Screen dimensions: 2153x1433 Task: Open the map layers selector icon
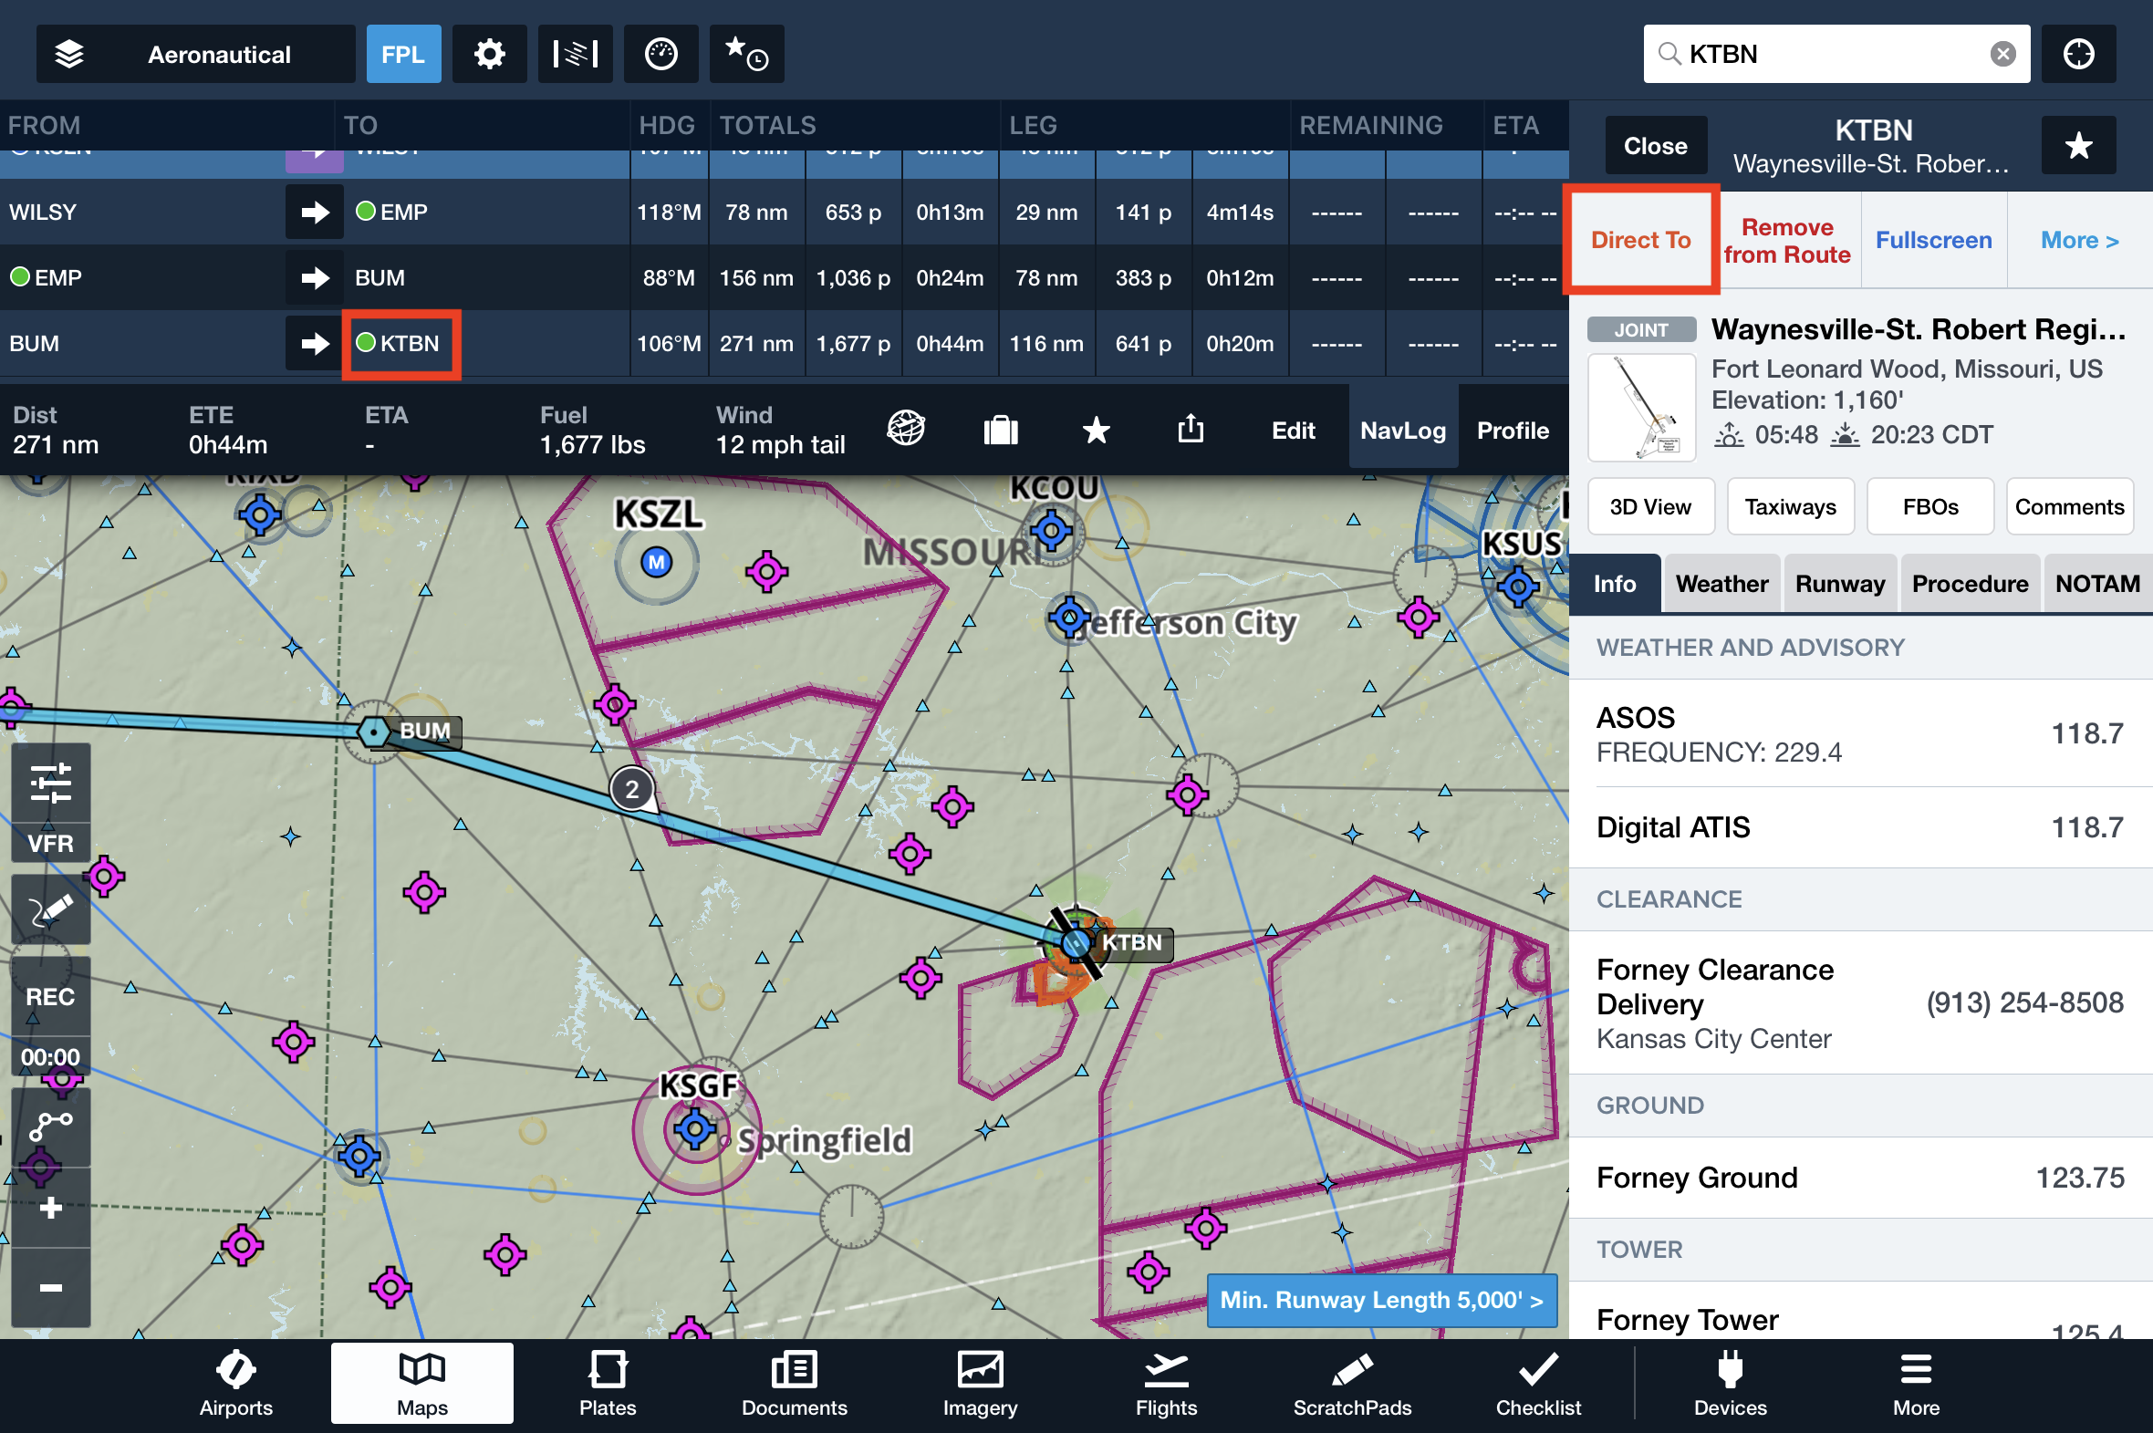tap(69, 54)
